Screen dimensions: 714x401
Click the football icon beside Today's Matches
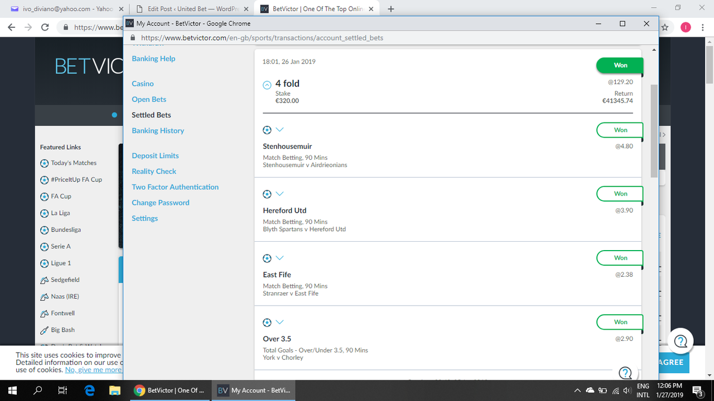[x=45, y=163]
